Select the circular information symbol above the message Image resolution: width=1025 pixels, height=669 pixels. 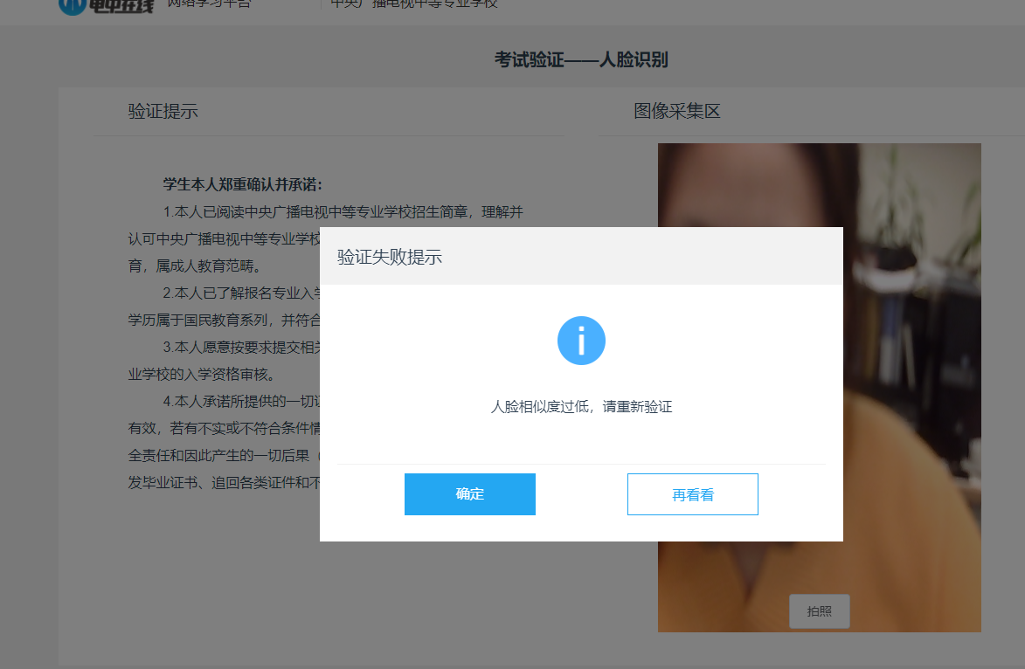coord(581,341)
